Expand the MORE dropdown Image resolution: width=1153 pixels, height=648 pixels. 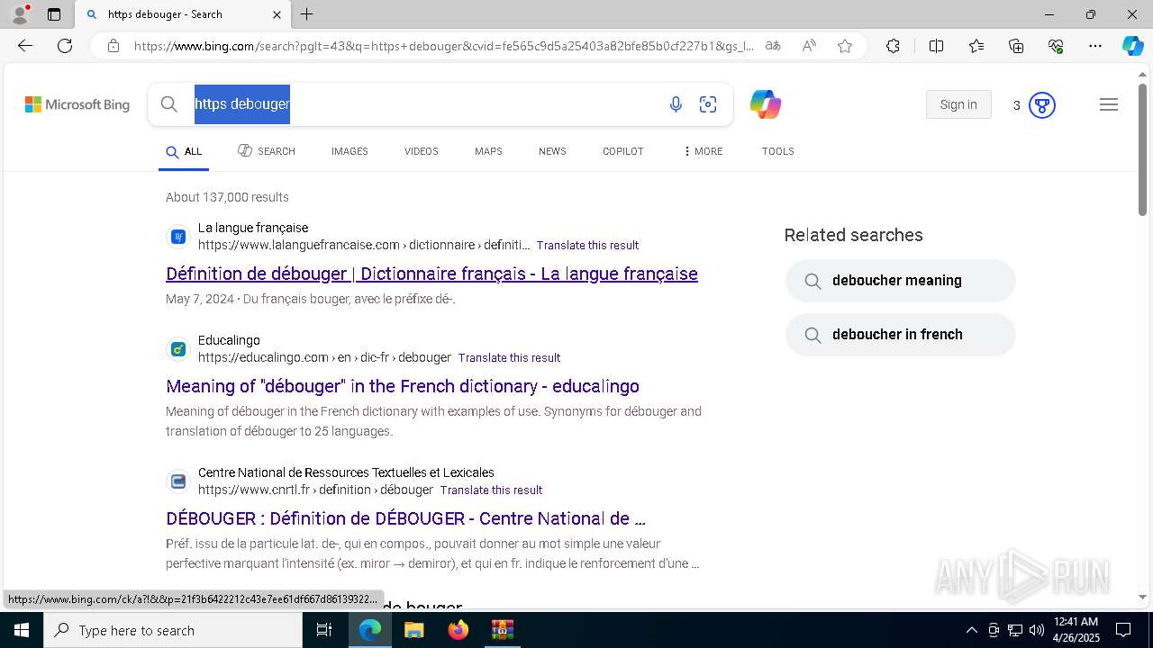click(x=703, y=151)
